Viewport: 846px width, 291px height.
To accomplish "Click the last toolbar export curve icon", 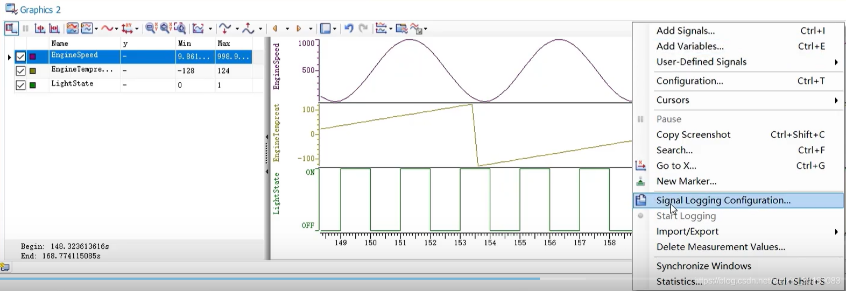I will pos(417,29).
